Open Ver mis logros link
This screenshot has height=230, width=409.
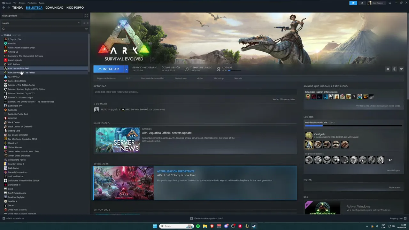click(x=393, y=170)
